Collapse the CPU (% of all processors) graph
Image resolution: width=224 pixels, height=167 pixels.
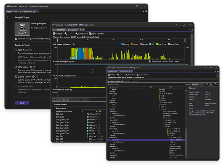coord(53,76)
